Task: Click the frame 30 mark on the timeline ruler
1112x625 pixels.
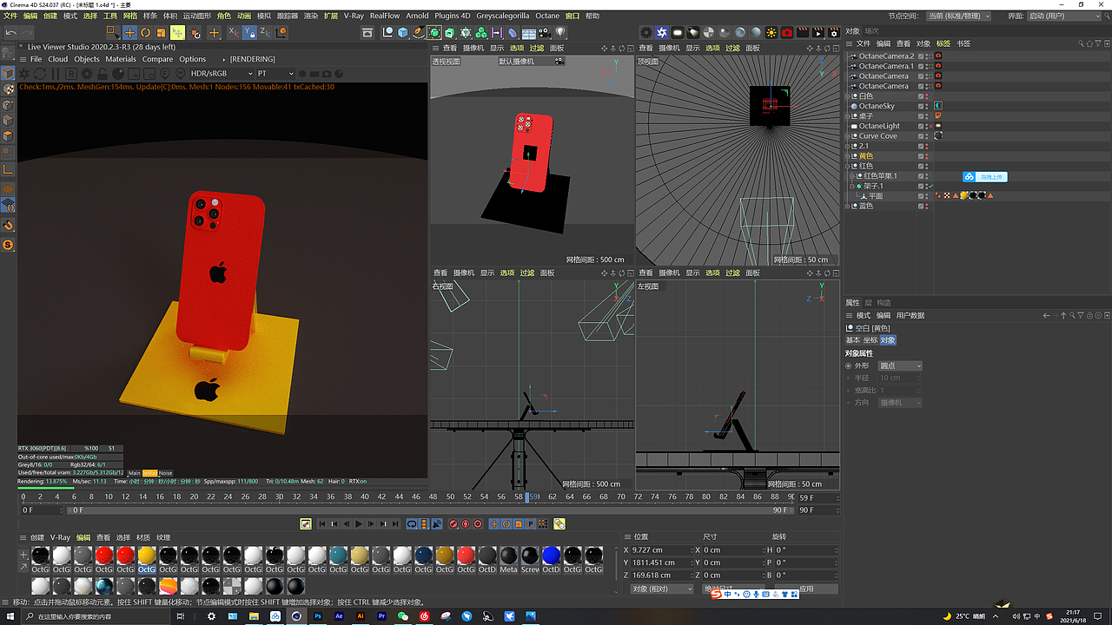Action: point(280,497)
